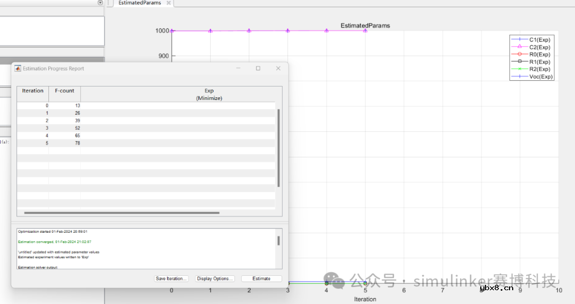Image resolution: width=575 pixels, height=304 pixels.
Task: Select the iteration 3 row with F-count 52
Action: [x=146, y=128]
